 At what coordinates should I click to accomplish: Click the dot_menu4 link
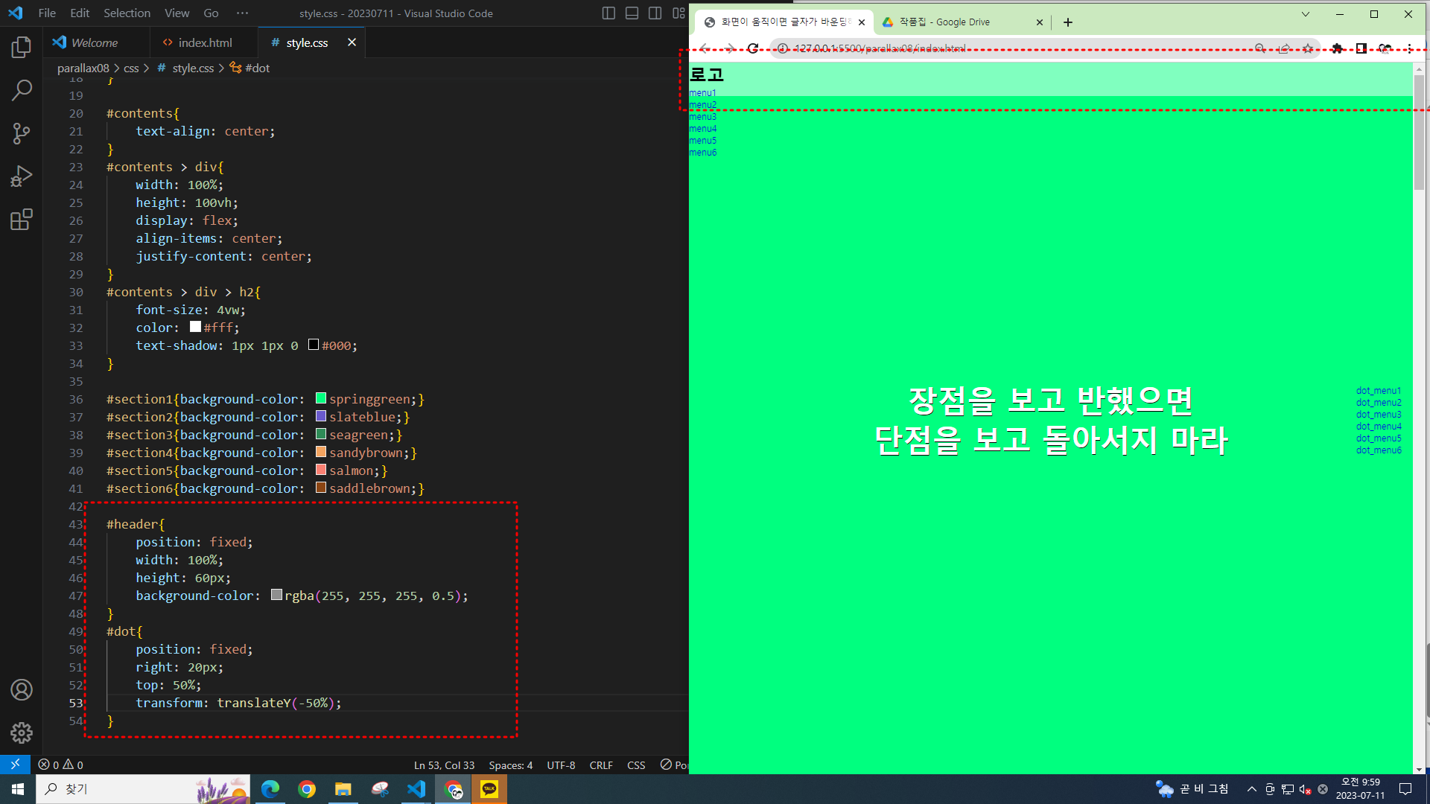pos(1379,427)
